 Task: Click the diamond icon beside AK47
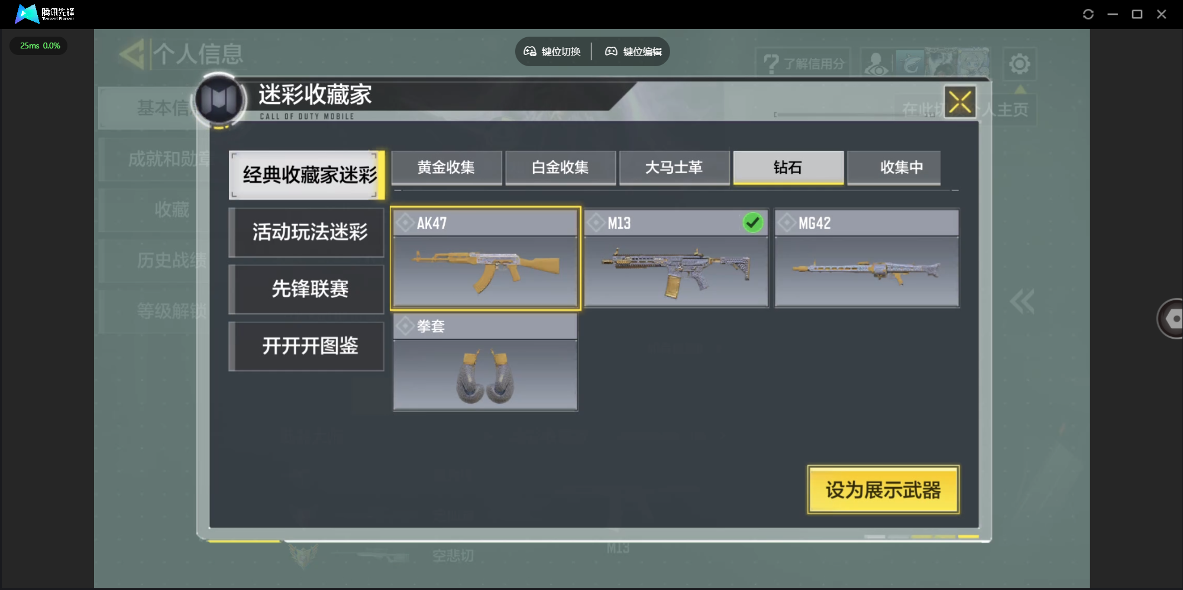[405, 223]
